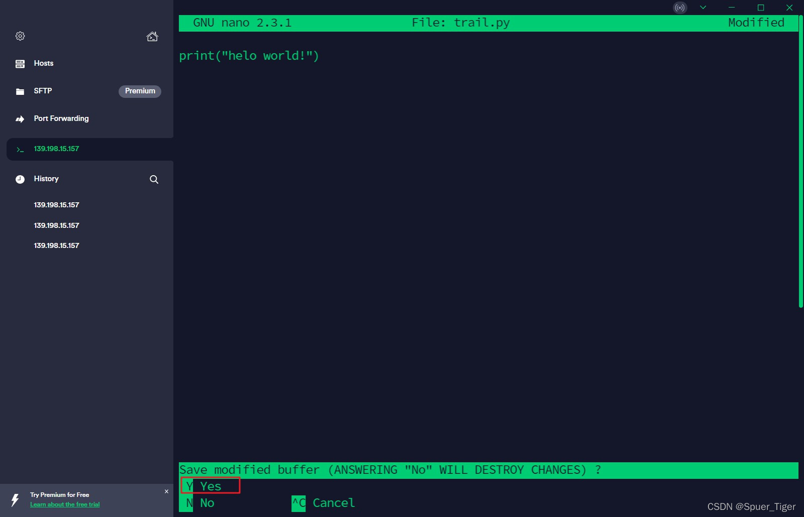Click the 'File: trail.py' title text
The height and width of the screenshot is (517, 804).
tap(461, 23)
